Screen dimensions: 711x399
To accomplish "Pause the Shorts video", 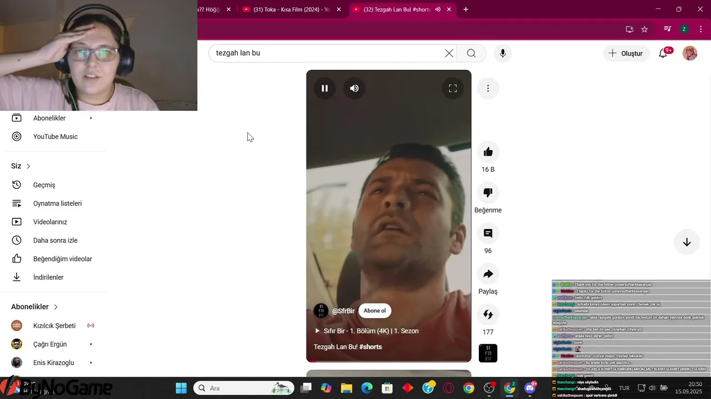I will [x=325, y=88].
